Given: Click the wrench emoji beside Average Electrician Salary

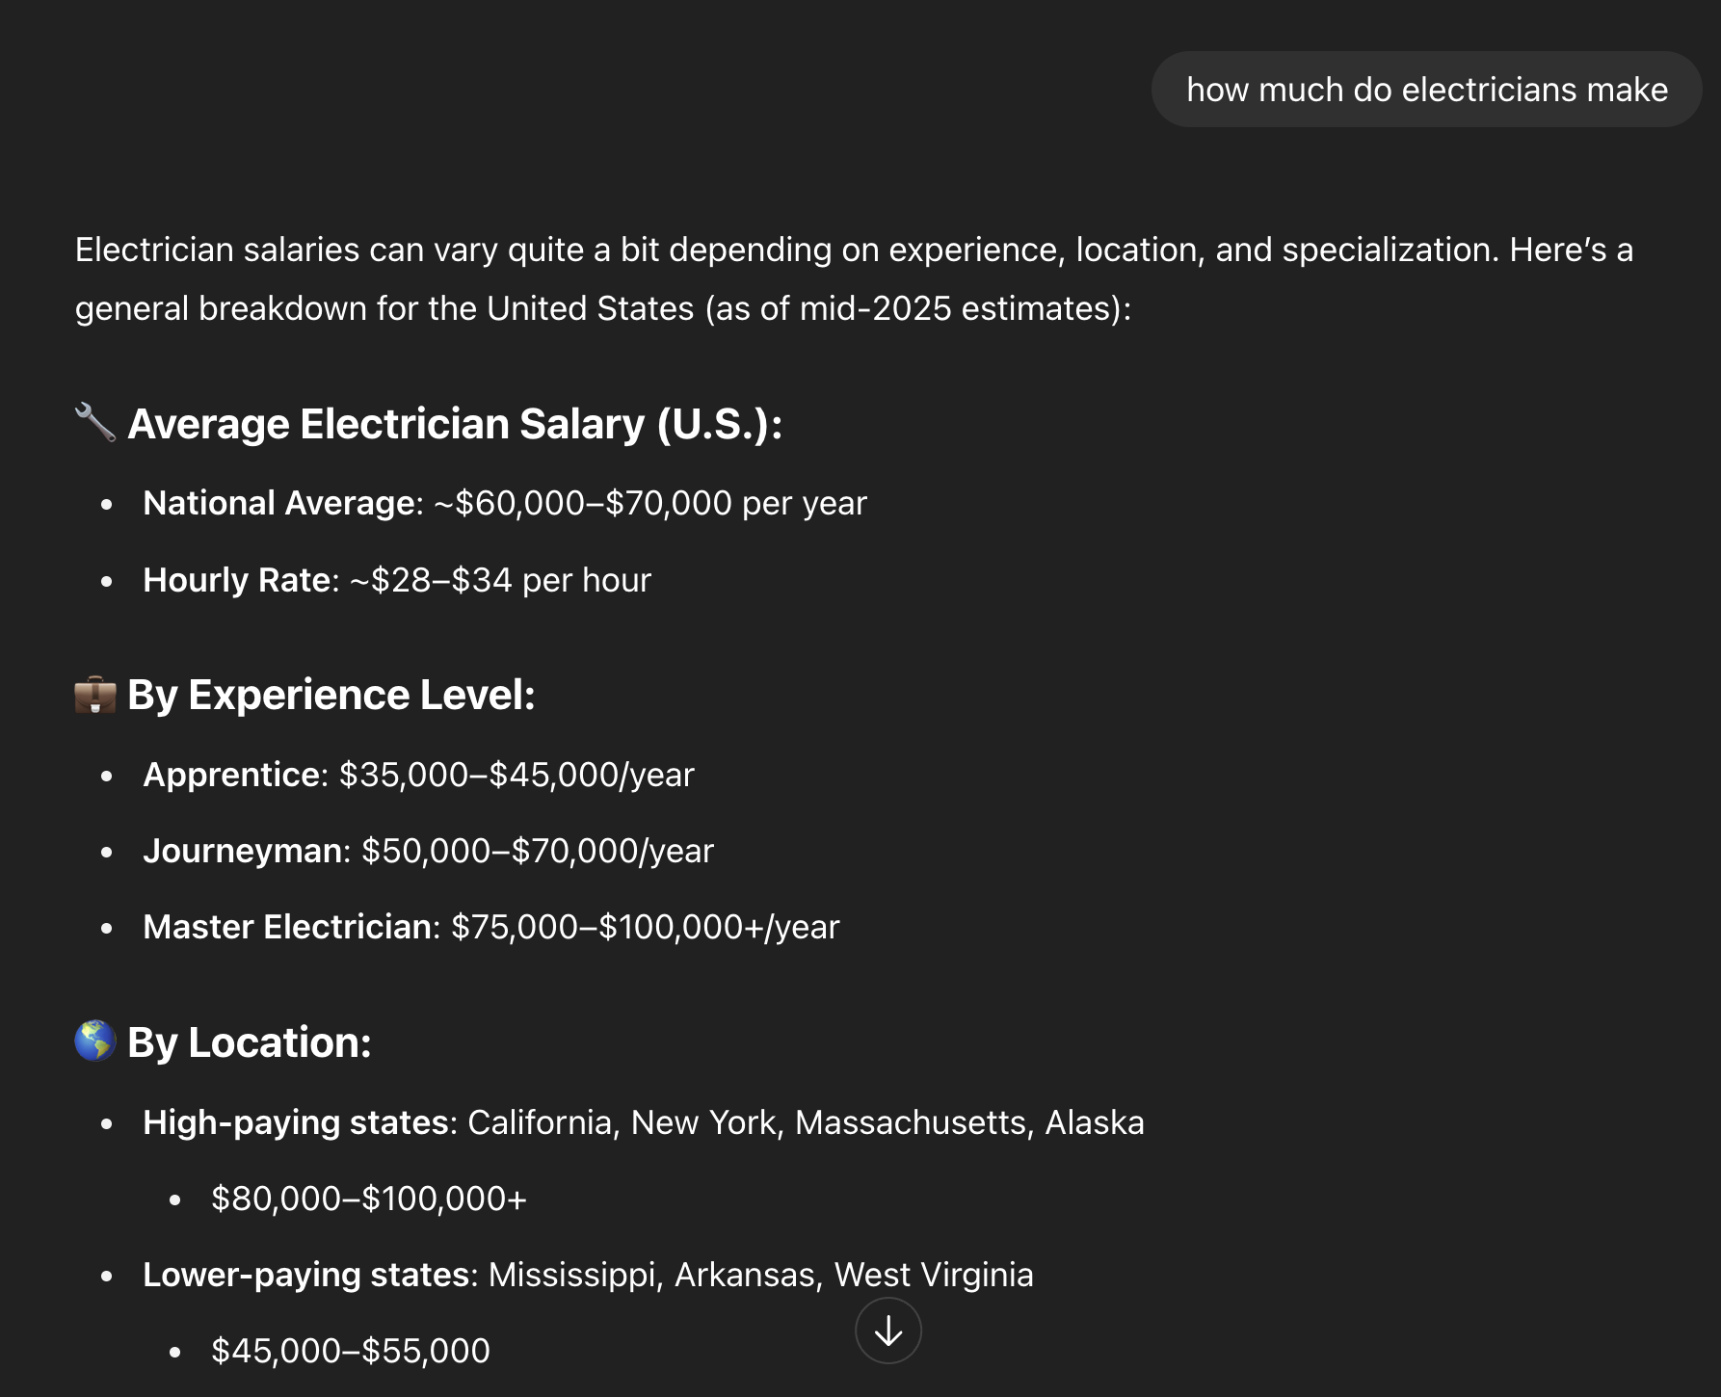Looking at the screenshot, I should coord(95,423).
